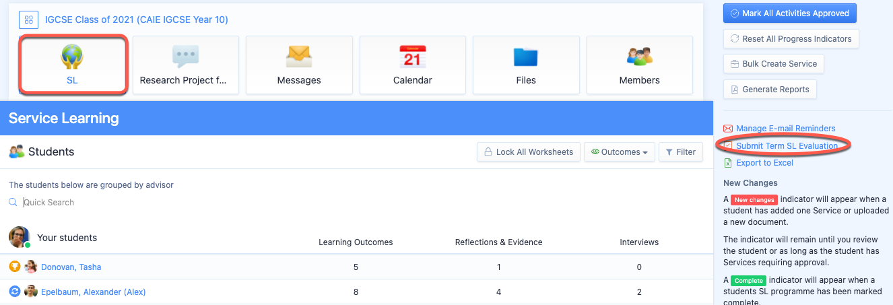Open the Members tile
The width and height of the screenshot is (893, 305).
coord(639,65)
